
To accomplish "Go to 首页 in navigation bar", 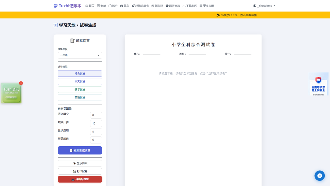I will [x=90, y=6].
